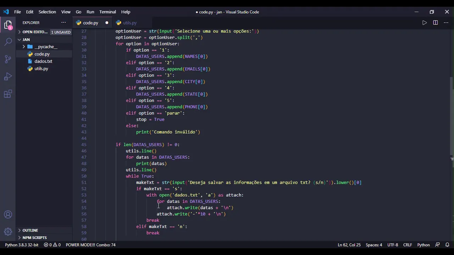Open Explorer views and more actions ellipsis

tap(63, 23)
